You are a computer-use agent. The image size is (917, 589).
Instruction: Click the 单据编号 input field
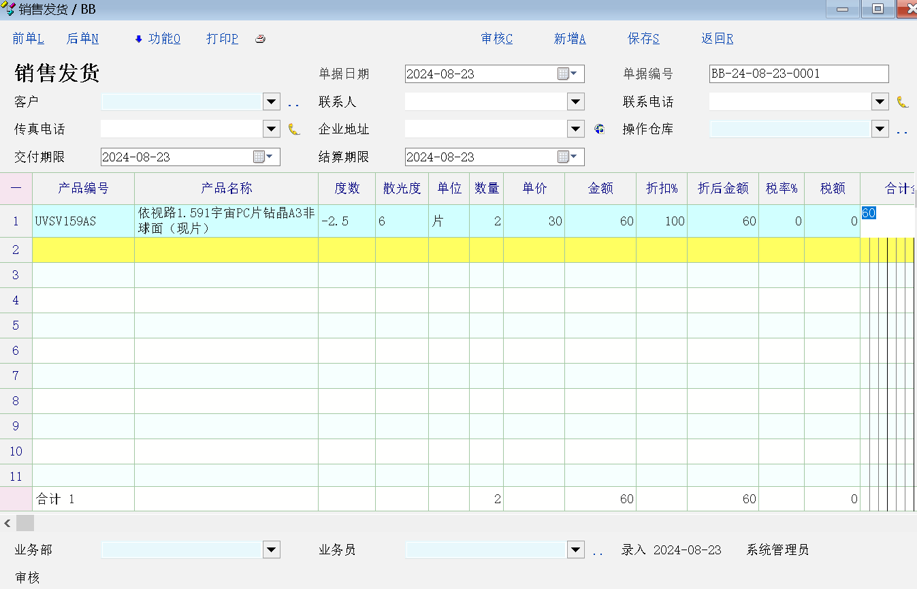point(799,74)
